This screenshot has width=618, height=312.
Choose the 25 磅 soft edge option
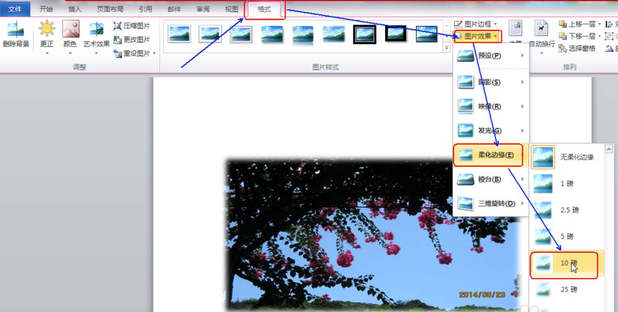point(567,290)
